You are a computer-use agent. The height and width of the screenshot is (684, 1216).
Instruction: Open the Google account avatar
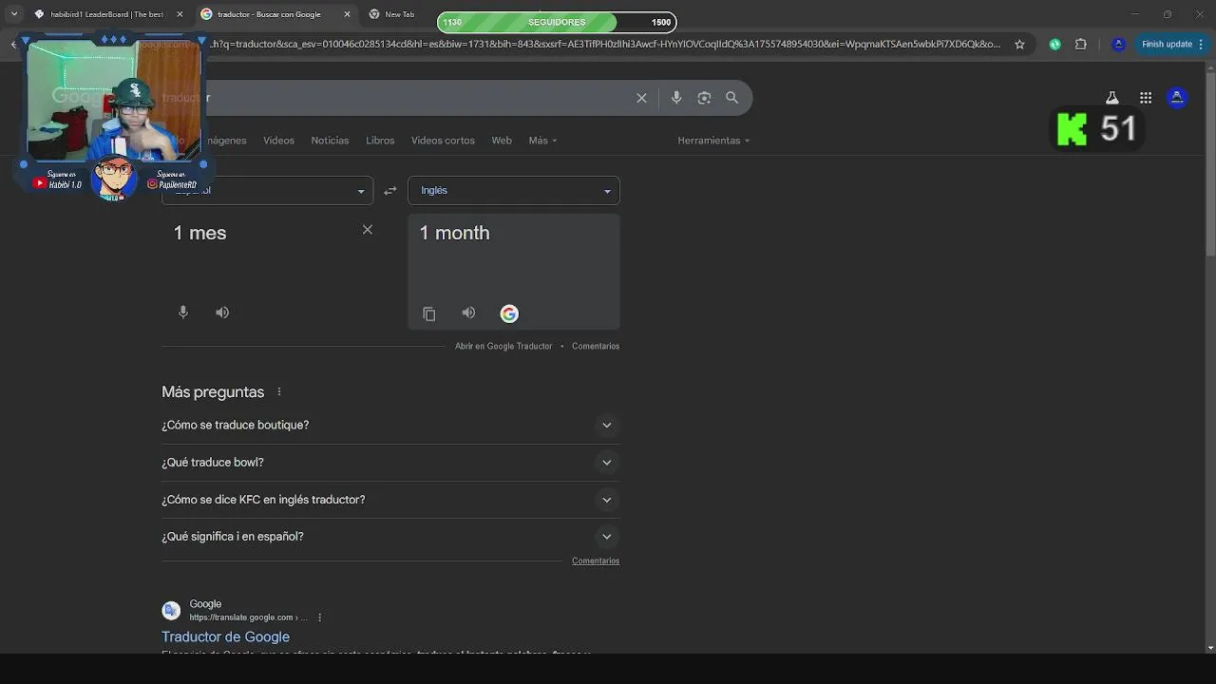[1177, 98]
